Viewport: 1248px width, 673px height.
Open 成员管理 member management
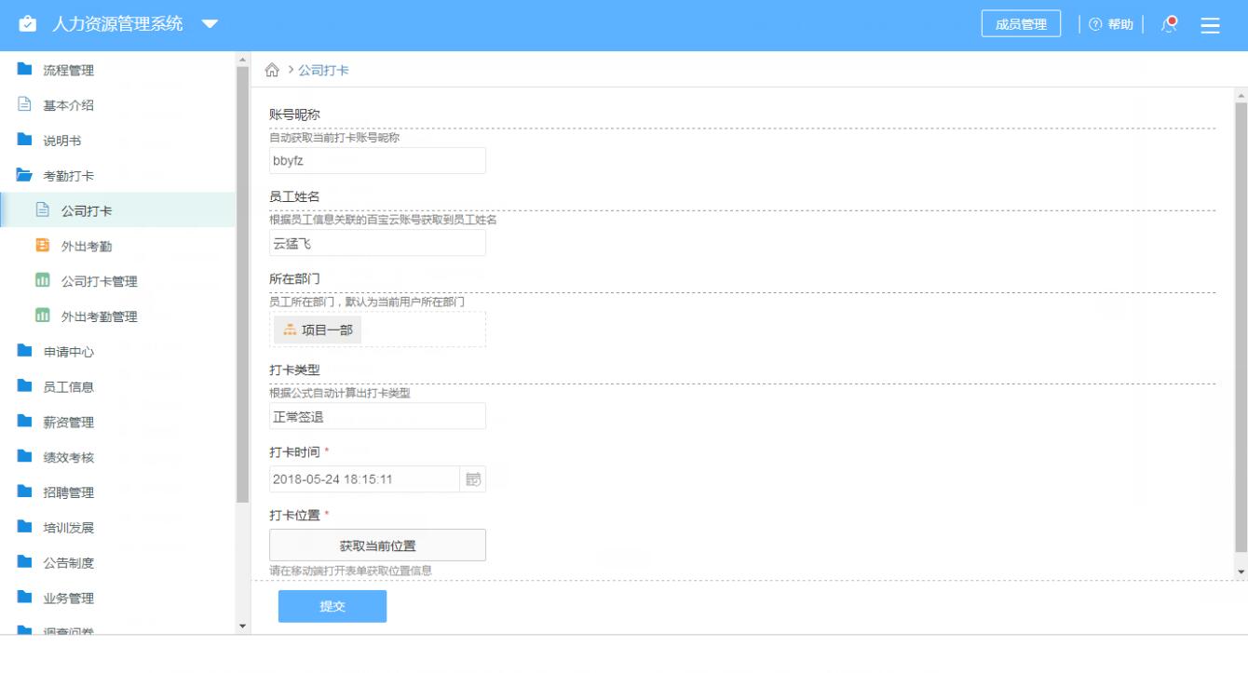[1021, 25]
